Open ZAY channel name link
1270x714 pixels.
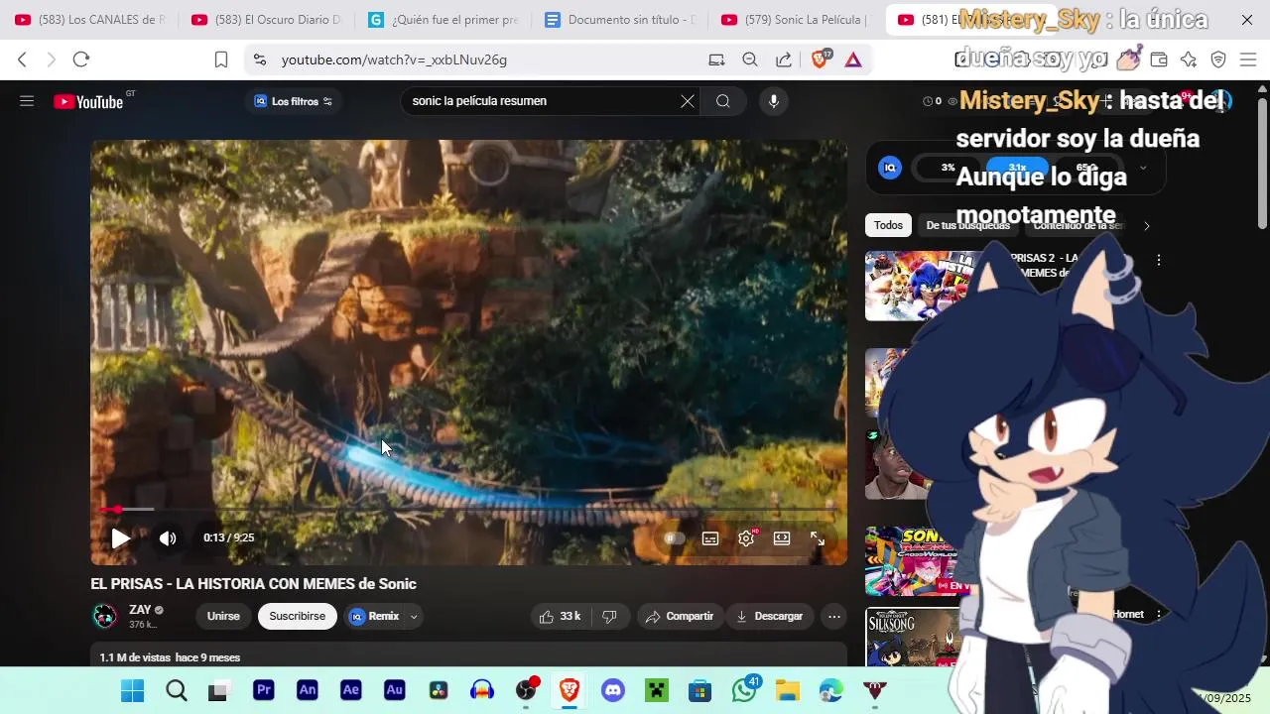coord(140,610)
